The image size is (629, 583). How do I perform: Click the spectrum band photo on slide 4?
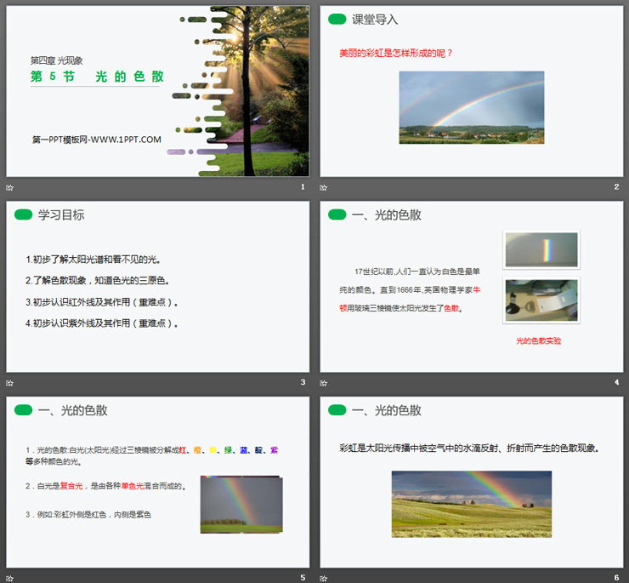[x=541, y=249]
